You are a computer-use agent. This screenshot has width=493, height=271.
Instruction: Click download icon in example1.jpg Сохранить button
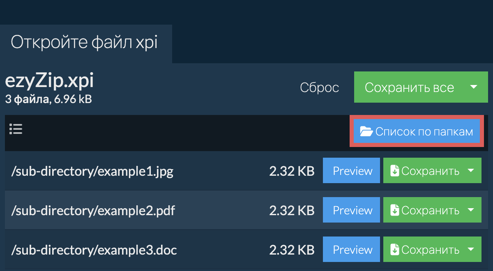[x=394, y=171]
